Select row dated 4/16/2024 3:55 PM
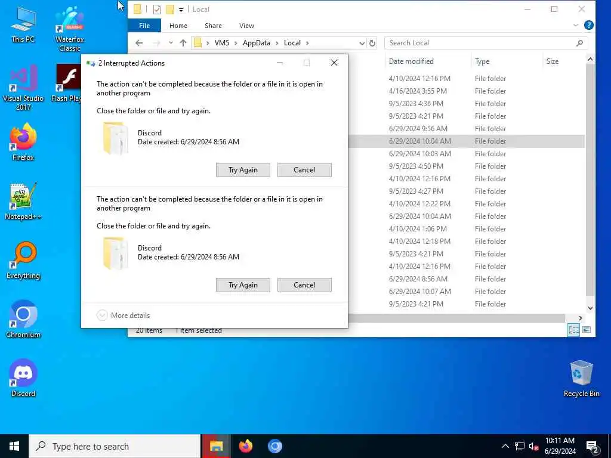The height and width of the screenshot is (458, 611). 467,91
